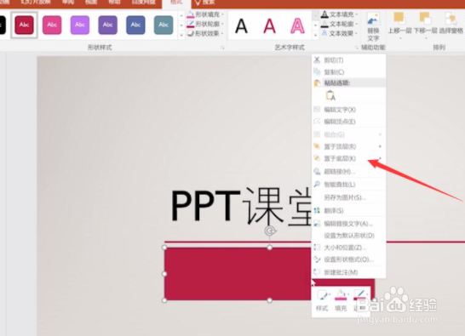This screenshot has height=336, width=465.
Task: Expand 置于顶层(R) submenu arrow
Action: tap(380, 146)
